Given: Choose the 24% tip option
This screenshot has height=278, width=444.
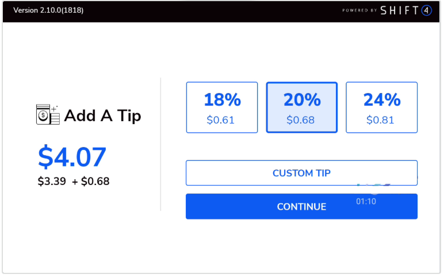Looking at the screenshot, I should [382, 107].
